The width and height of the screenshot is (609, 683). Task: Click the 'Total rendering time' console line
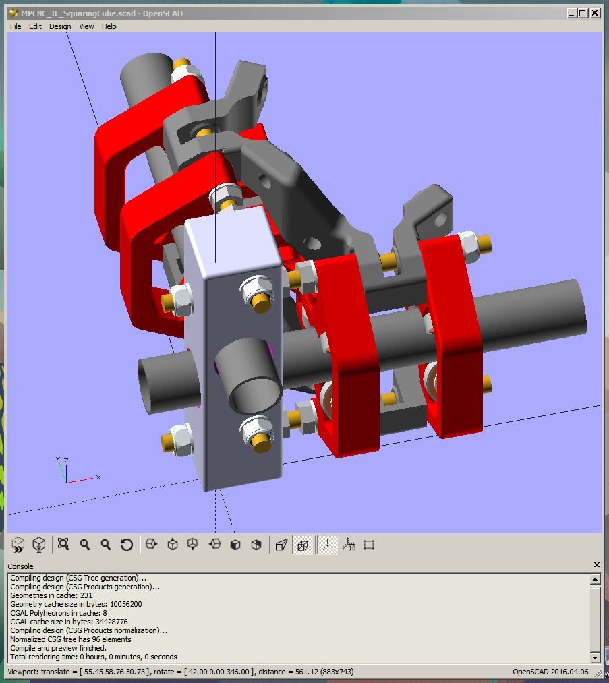pos(94,657)
